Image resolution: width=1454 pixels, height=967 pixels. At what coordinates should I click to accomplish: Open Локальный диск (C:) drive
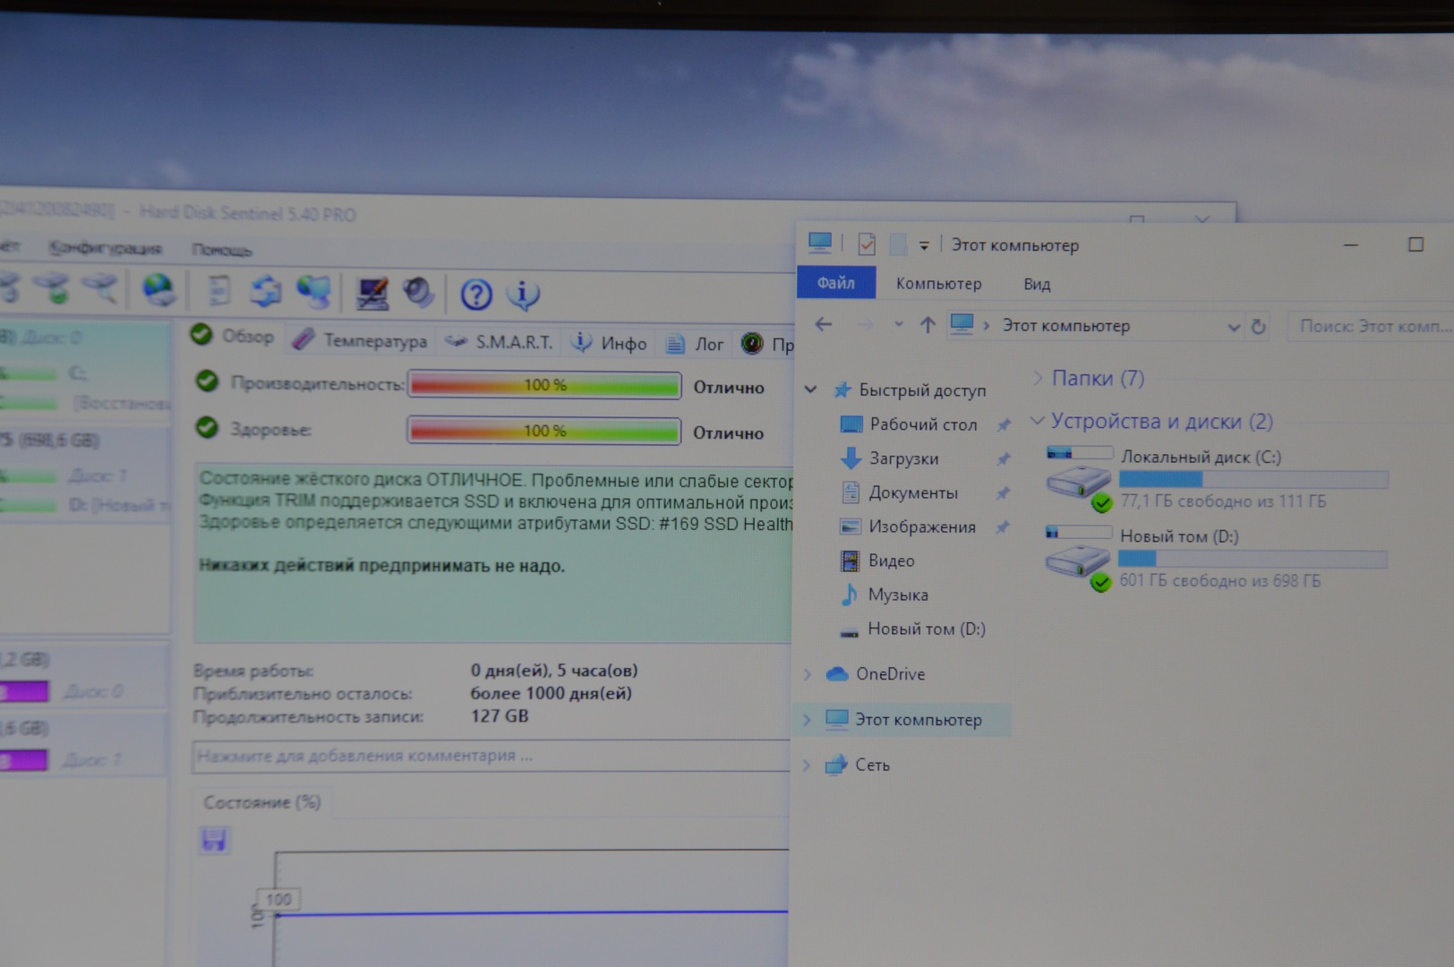tap(1200, 457)
